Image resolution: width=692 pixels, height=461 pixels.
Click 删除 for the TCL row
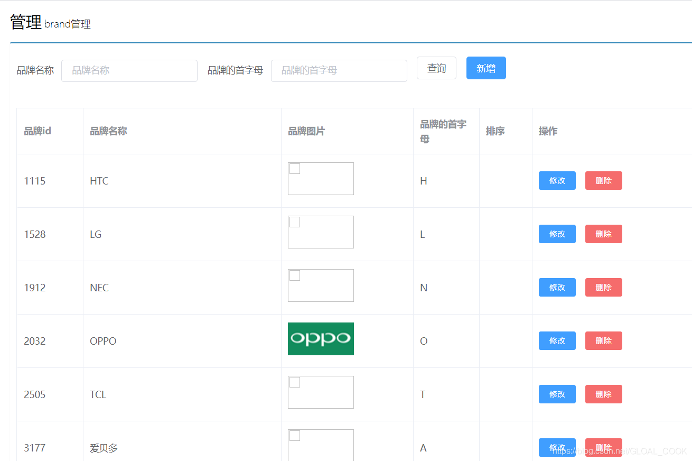[x=604, y=394]
